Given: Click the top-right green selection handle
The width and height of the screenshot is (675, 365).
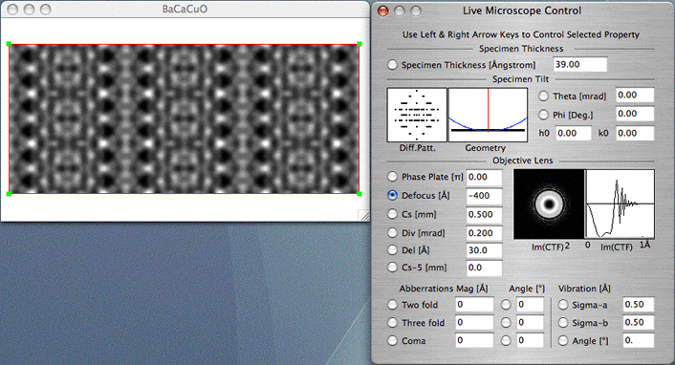Looking at the screenshot, I should pos(359,44).
